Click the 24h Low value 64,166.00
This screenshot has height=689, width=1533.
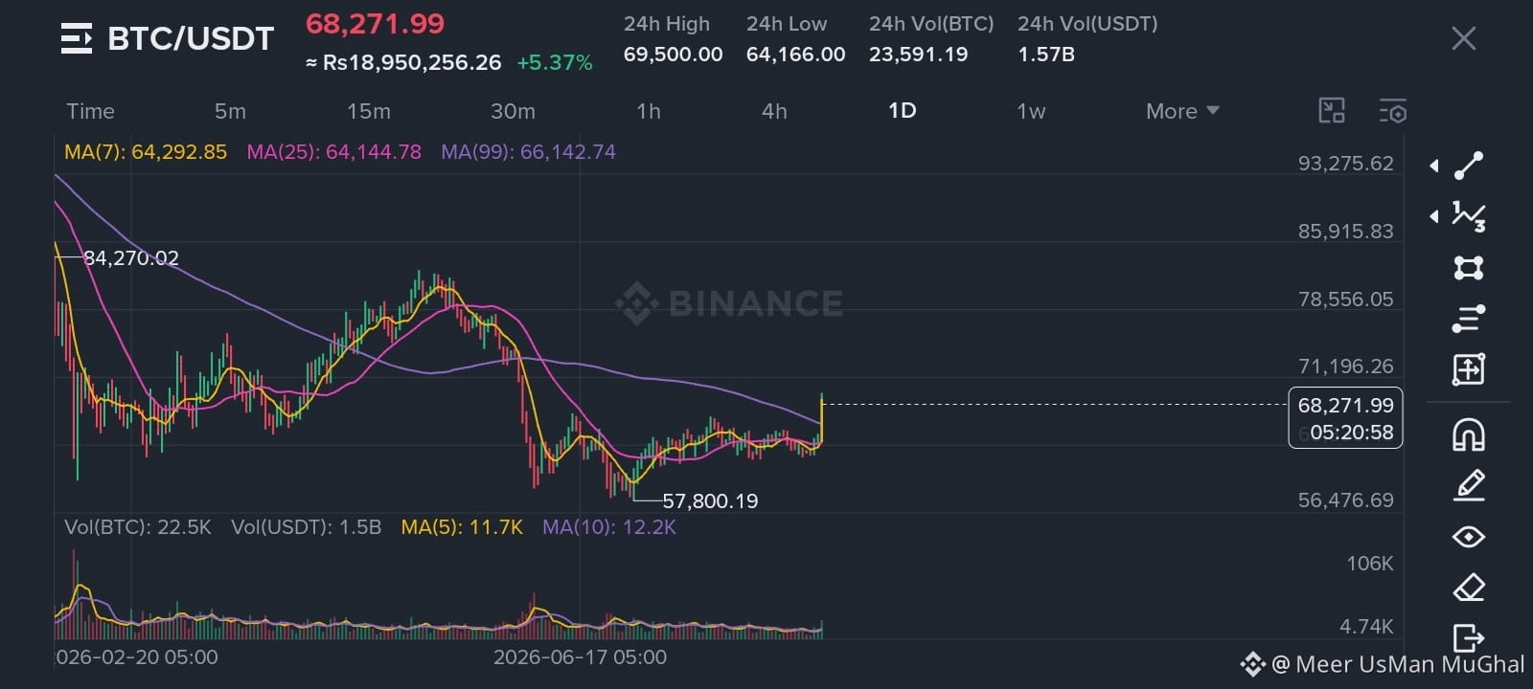tap(795, 55)
